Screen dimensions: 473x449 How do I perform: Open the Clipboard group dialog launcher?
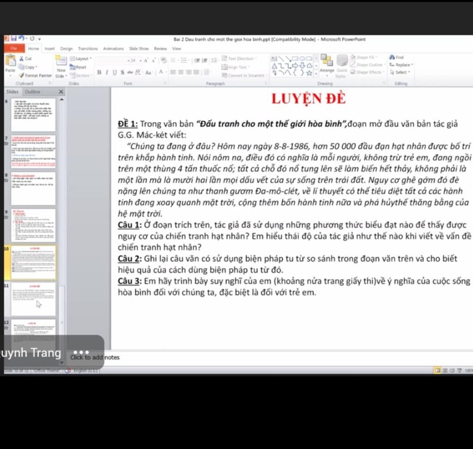pyautogui.click(x=50, y=83)
